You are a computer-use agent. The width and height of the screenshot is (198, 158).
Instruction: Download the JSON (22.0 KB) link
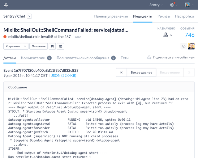(64, 76)
